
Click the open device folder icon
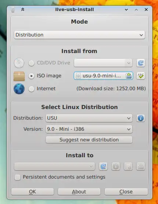click(141, 166)
